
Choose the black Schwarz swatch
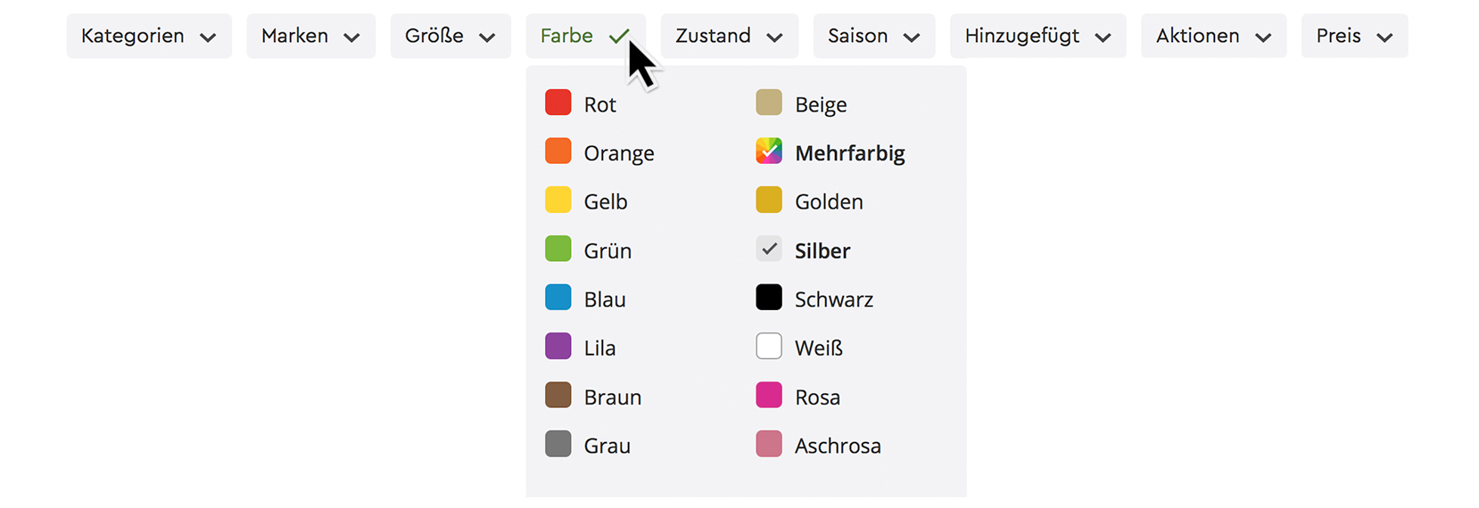pos(769,298)
